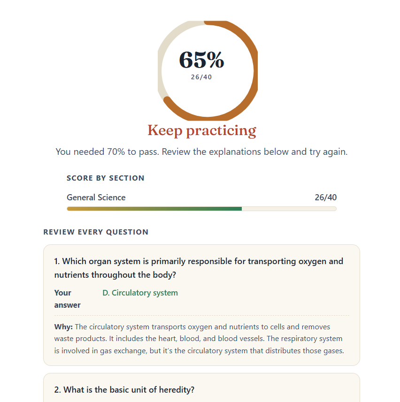Screen dimensions: 400x402
Task: Click the REVIEW EVERY QUESTION heading
Action: point(96,232)
